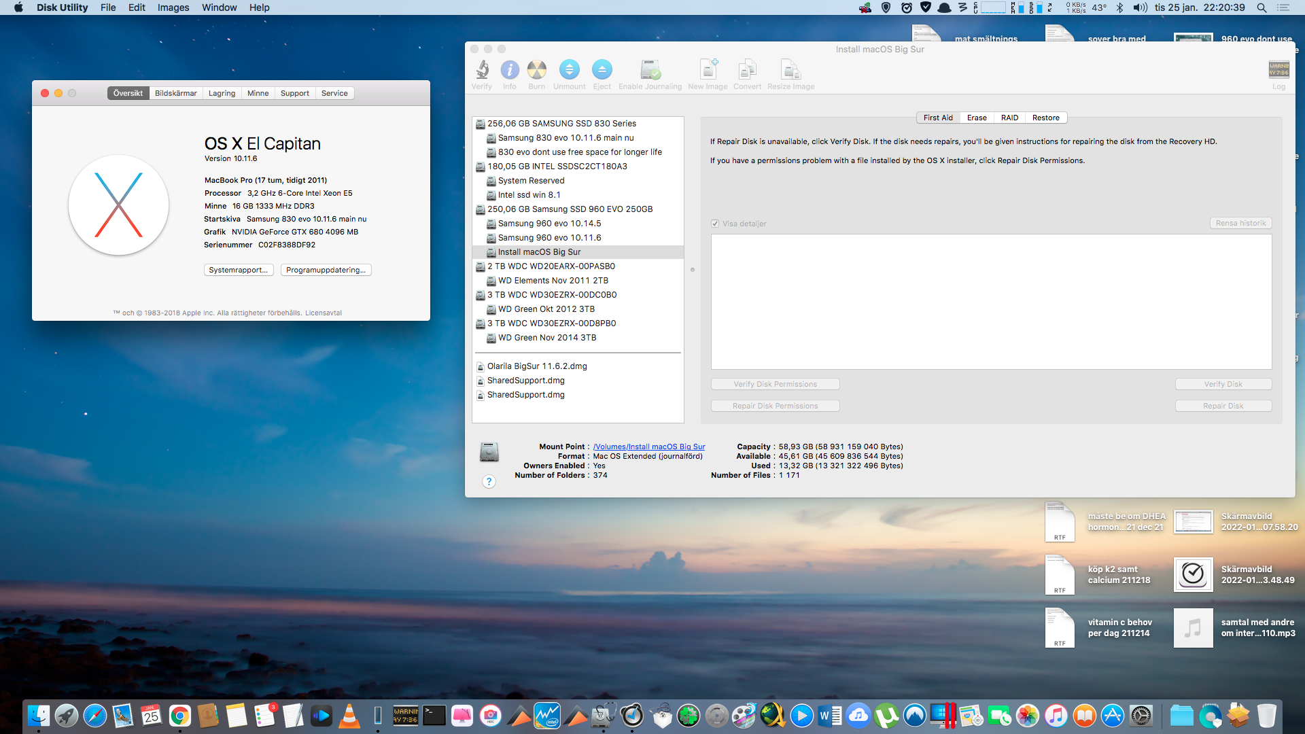This screenshot has width=1305, height=734.
Task: Toggle the 'Visa detaljer' checkbox
Action: (x=715, y=224)
